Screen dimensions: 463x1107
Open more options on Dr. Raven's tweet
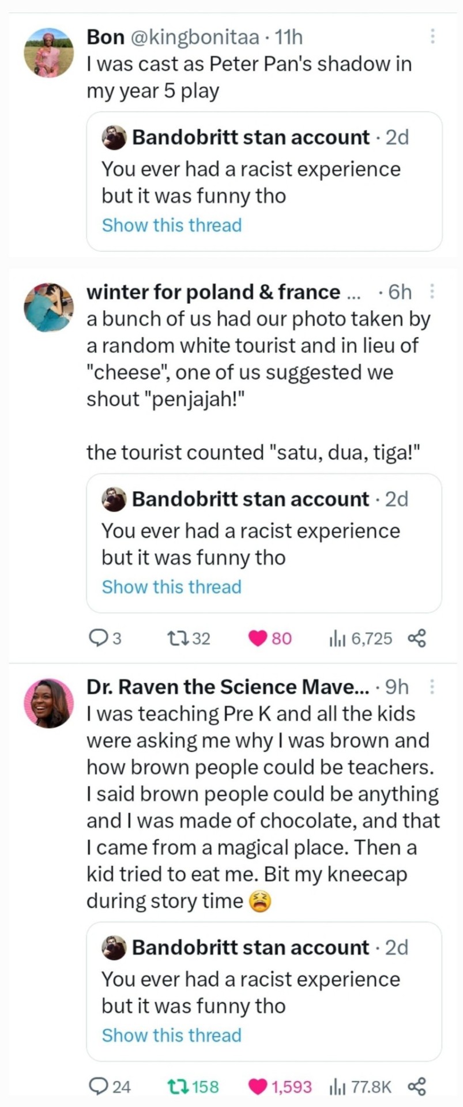tap(432, 686)
